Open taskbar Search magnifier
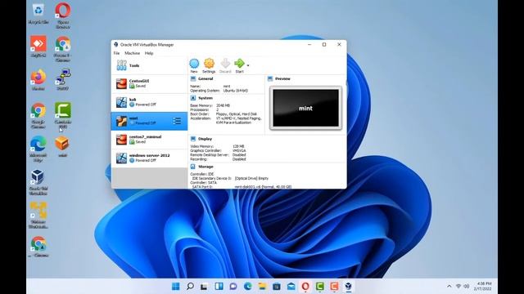Viewport: 524px width, 294px height. pos(190,286)
